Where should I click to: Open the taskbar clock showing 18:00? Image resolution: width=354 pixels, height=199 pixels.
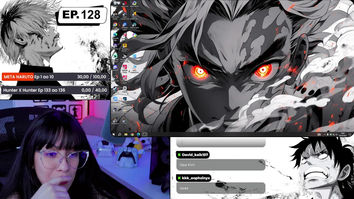[343, 134]
